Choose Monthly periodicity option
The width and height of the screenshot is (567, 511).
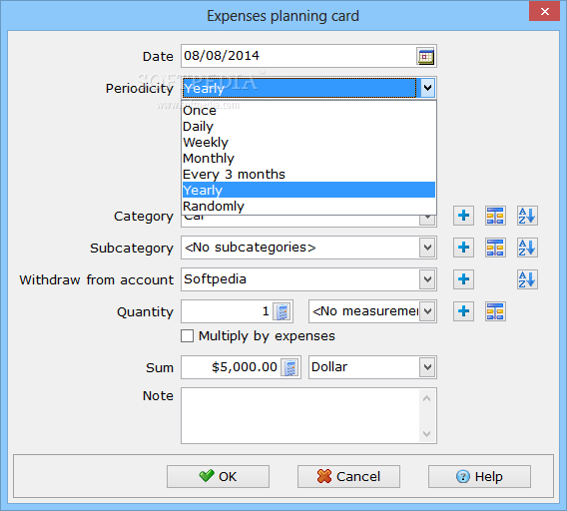[x=308, y=158]
